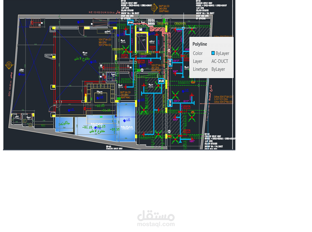312x232 pixels.
Task: Click the red شارع الخدمة street text
Action: (210, 92)
